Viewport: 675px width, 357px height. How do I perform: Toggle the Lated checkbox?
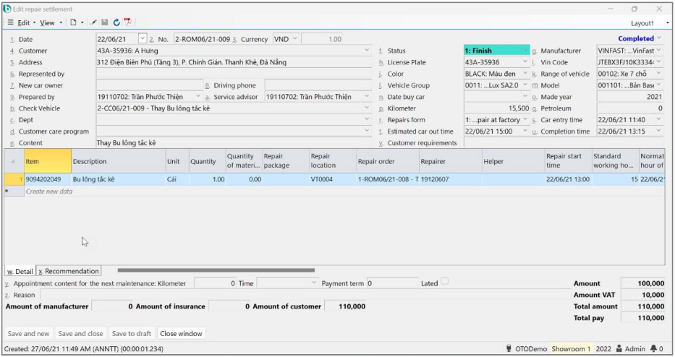pos(445,281)
